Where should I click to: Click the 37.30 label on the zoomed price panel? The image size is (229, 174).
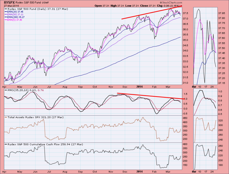(x=221, y=68)
